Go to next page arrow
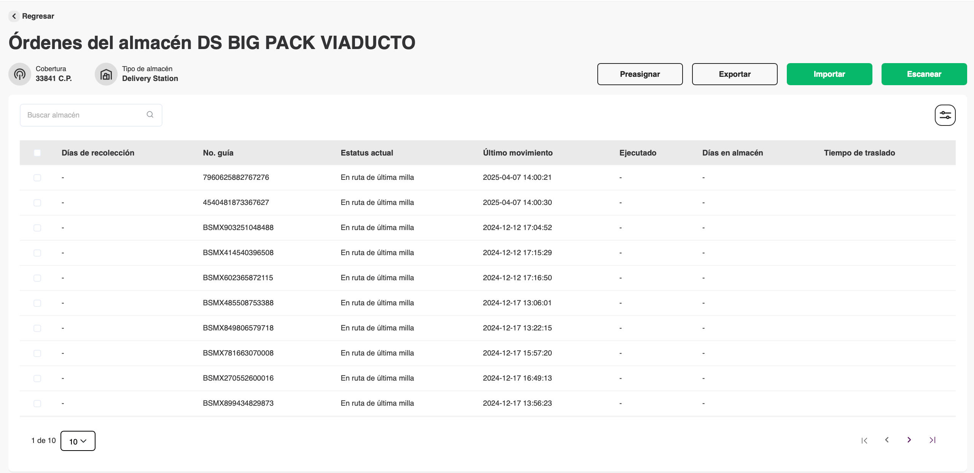 [909, 440]
